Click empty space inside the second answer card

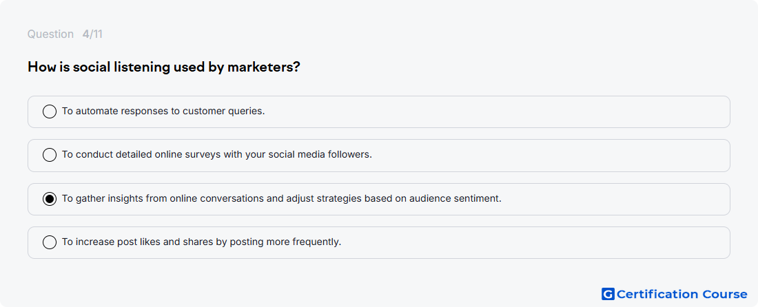tap(532, 156)
